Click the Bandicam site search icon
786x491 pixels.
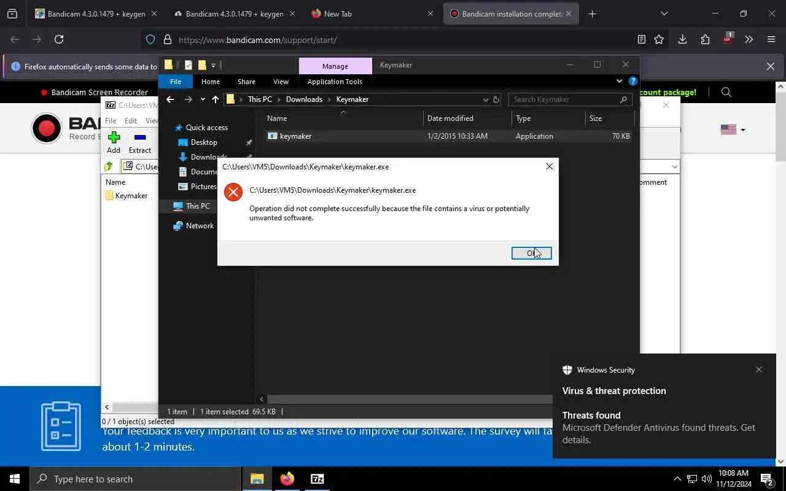[726, 92]
